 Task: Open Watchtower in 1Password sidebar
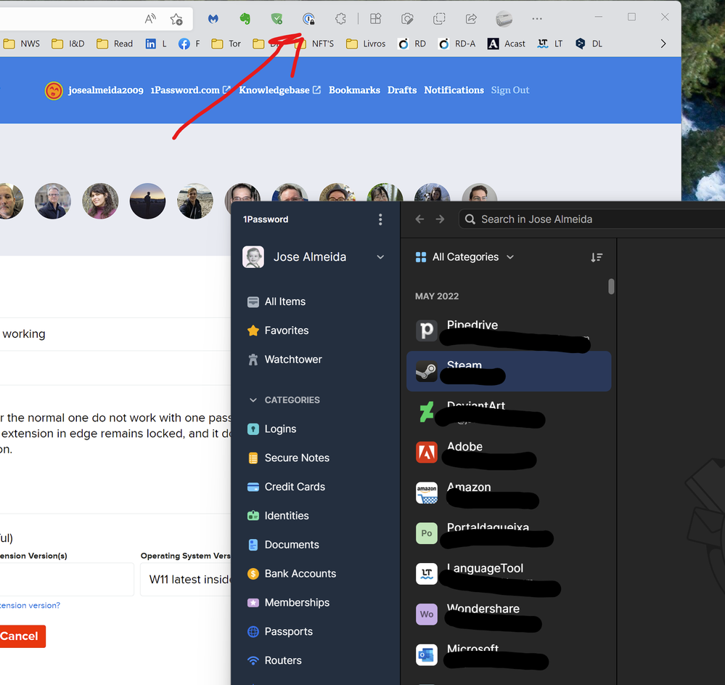tap(292, 360)
